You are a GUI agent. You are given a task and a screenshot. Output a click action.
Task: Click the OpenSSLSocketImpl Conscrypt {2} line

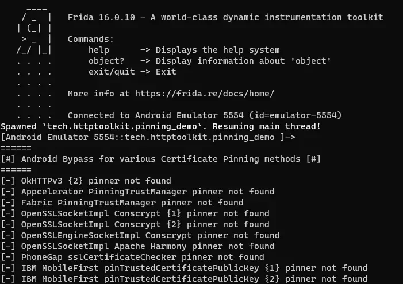(135, 224)
